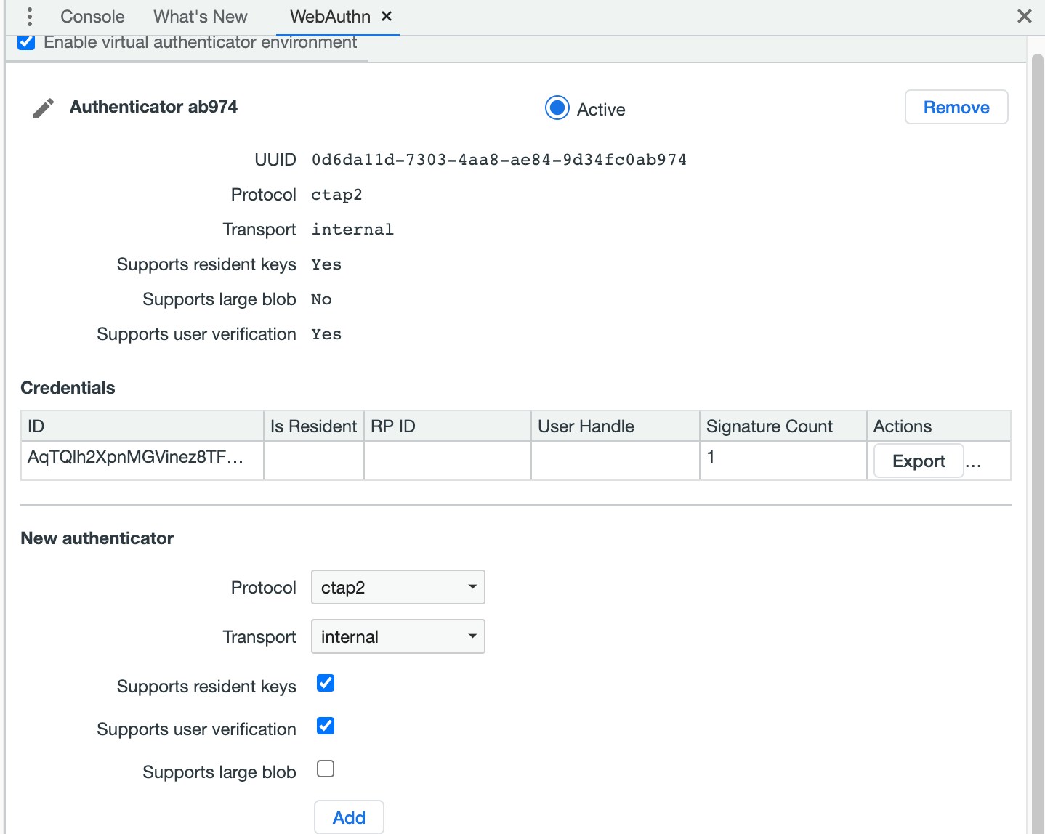The image size is (1045, 834).
Task: Click the internal transport value of the authenticator
Action: point(352,230)
